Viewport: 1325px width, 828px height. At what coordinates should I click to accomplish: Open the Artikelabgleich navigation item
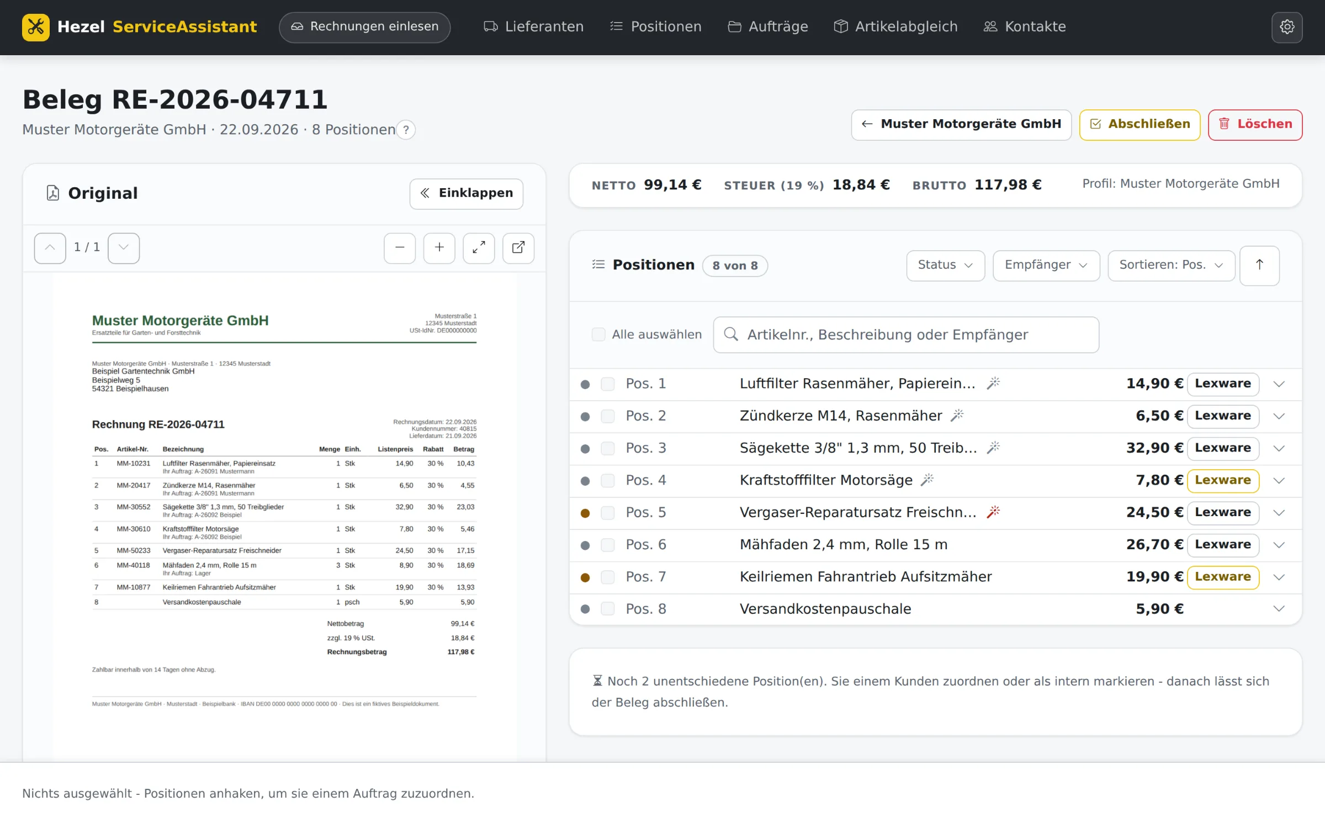coord(895,26)
